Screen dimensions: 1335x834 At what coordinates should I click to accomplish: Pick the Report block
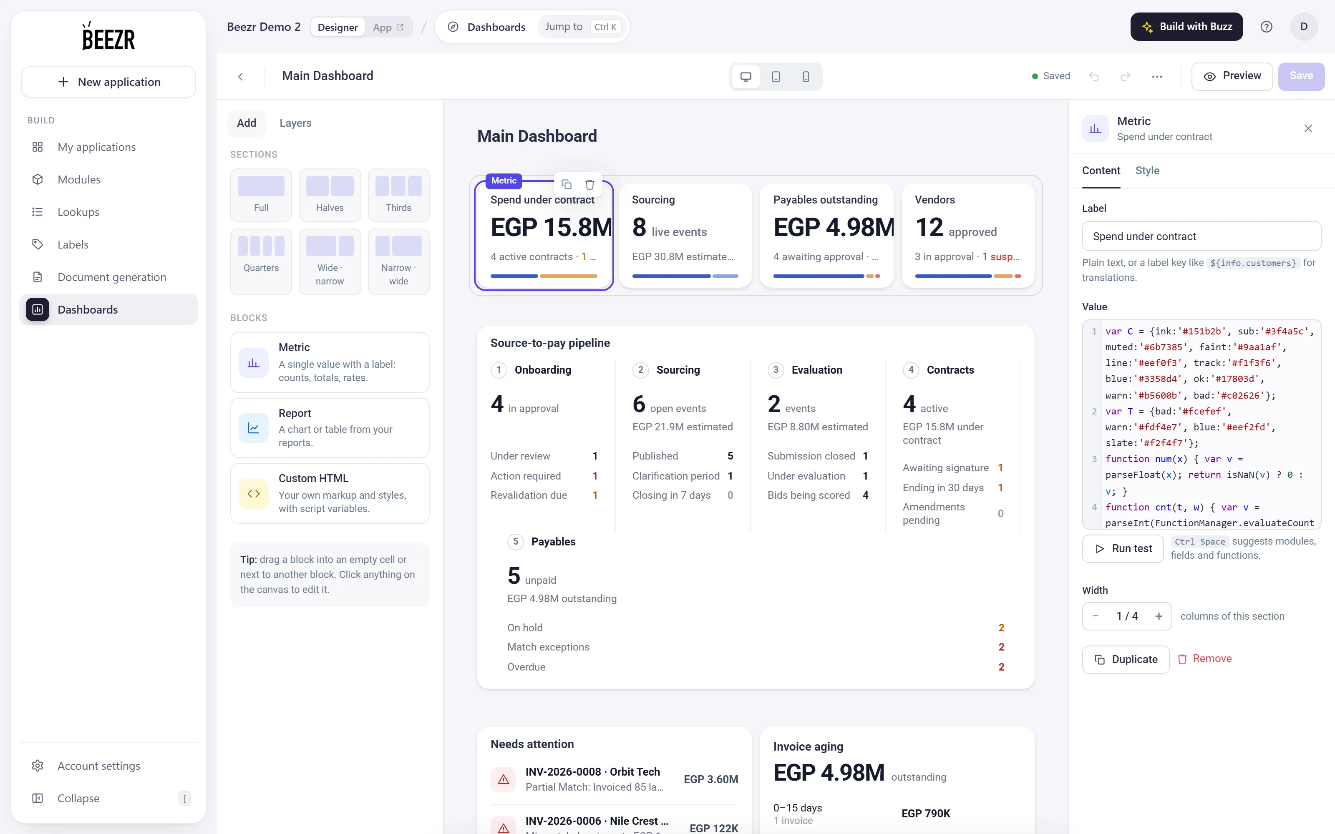coord(329,427)
